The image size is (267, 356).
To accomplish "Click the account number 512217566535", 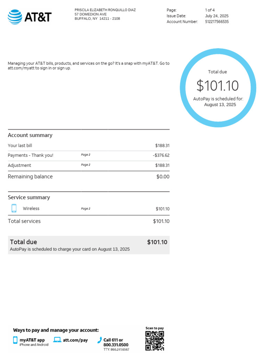I will tap(217, 22).
